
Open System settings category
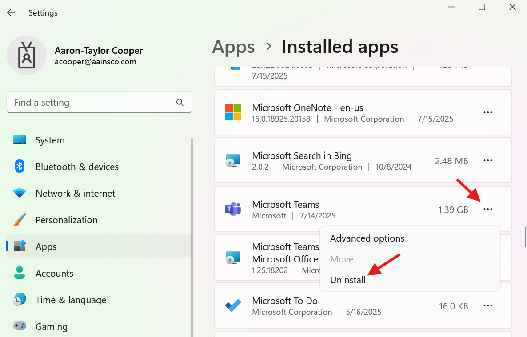[x=50, y=140]
